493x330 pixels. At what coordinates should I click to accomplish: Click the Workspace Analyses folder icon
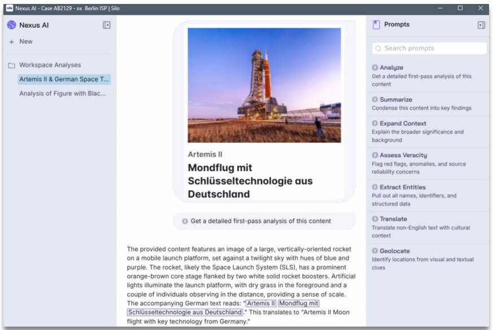click(12, 66)
